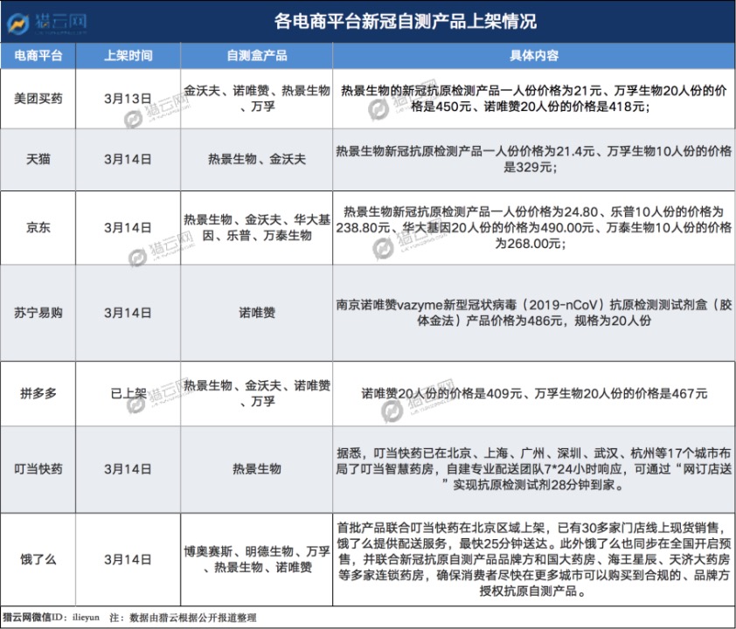
Task: Select the 具体内容 column header
Action: pos(534,56)
